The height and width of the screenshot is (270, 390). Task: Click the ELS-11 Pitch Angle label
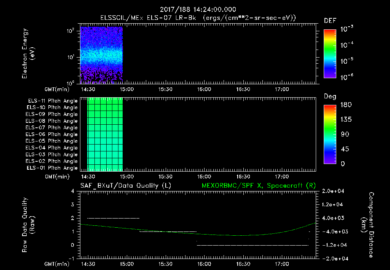53,101
